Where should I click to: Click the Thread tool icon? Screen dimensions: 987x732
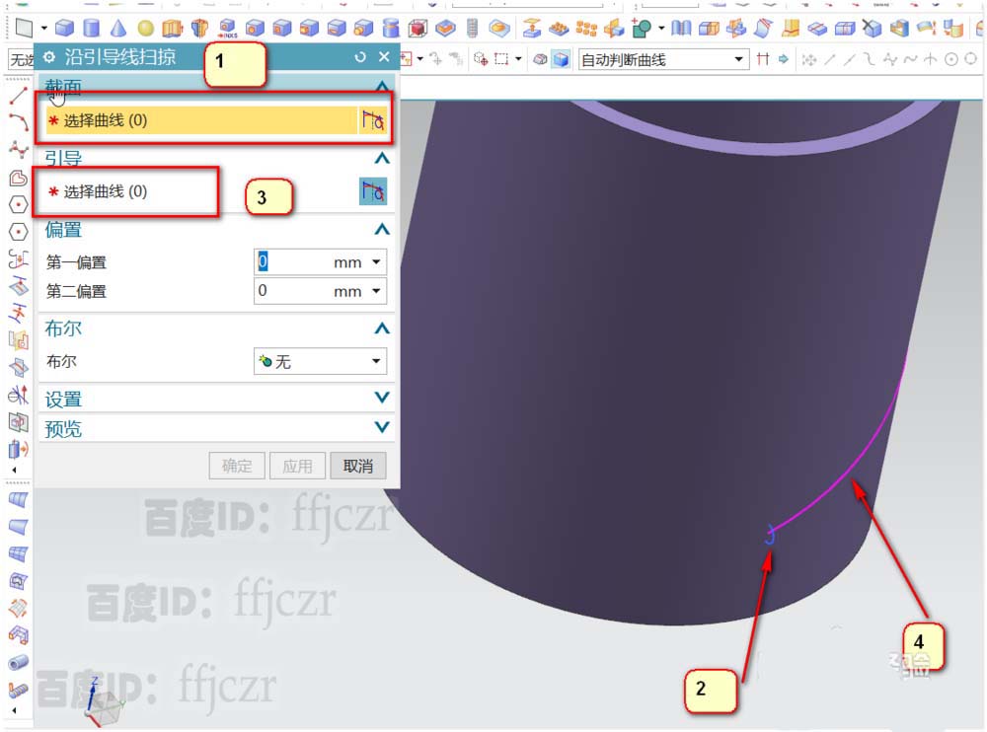(x=472, y=28)
